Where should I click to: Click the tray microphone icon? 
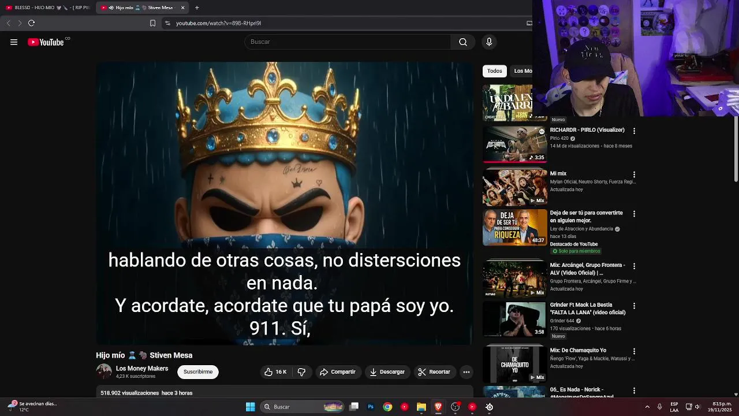(x=659, y=407)
